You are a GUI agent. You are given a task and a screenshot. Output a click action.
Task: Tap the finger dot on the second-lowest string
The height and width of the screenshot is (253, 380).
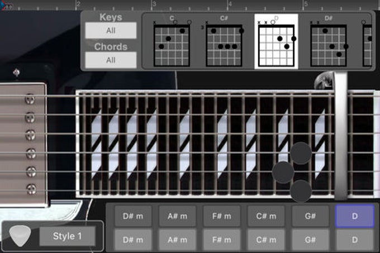point(283,172)
